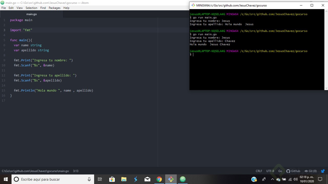Click the Atom logo in the title bar
Viewport: 328px width, 184px height.
click(x=3, y=3)
